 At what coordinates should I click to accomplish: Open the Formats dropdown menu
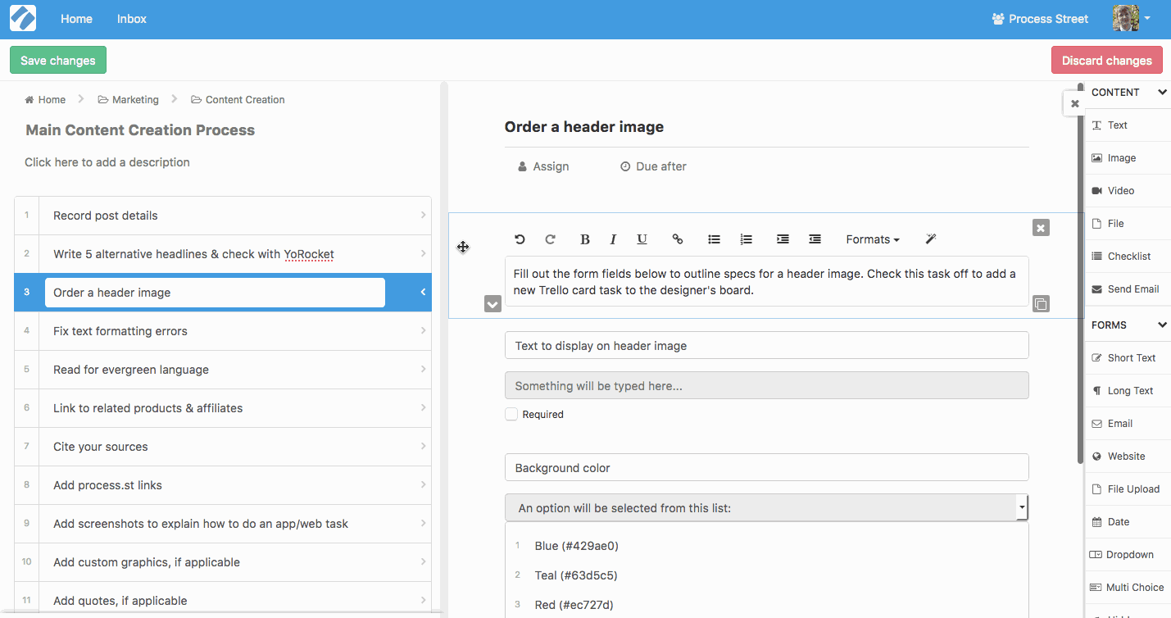tap(873, 239)
